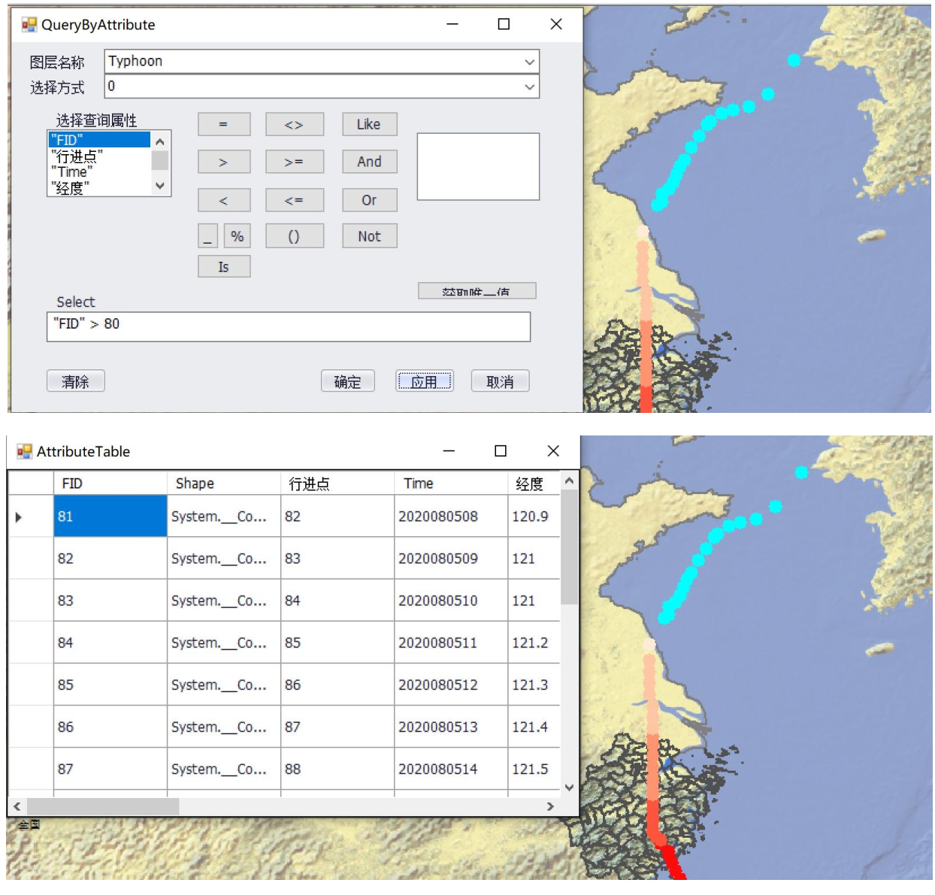Click the attribute table horizontal scrollbar thumb

click(x=103, y=806)
